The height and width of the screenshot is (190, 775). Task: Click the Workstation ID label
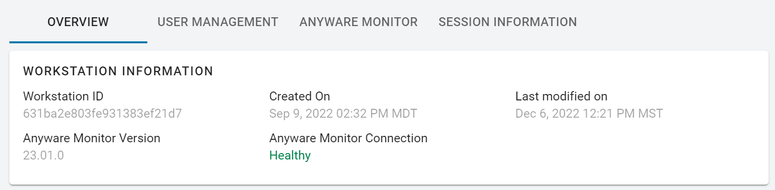point(63,96)
